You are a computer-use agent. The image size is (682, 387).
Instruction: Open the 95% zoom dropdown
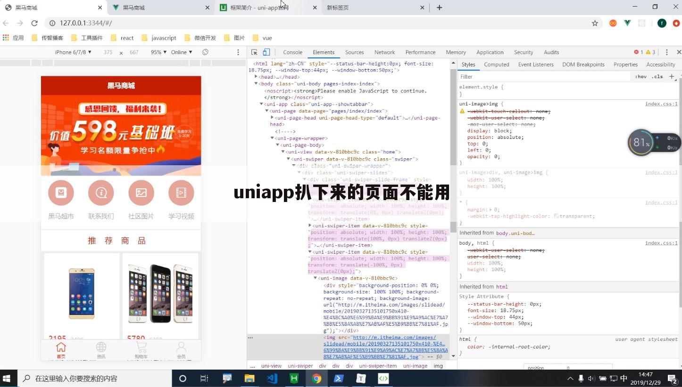(158, 52)
